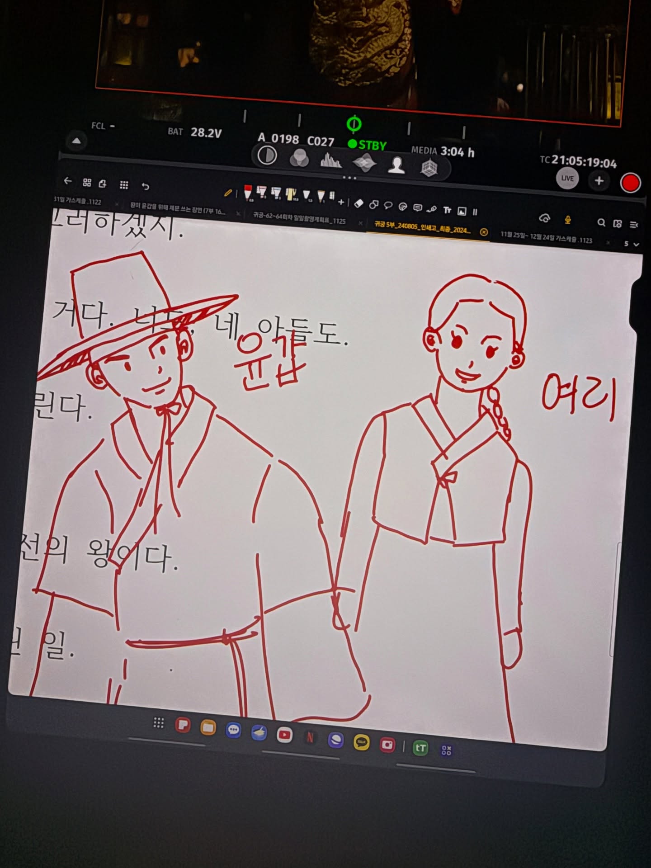Viewport: 651px width, 868px height.
Task: Add a new pen with plus icon
Action: click(x=341, y=202)
